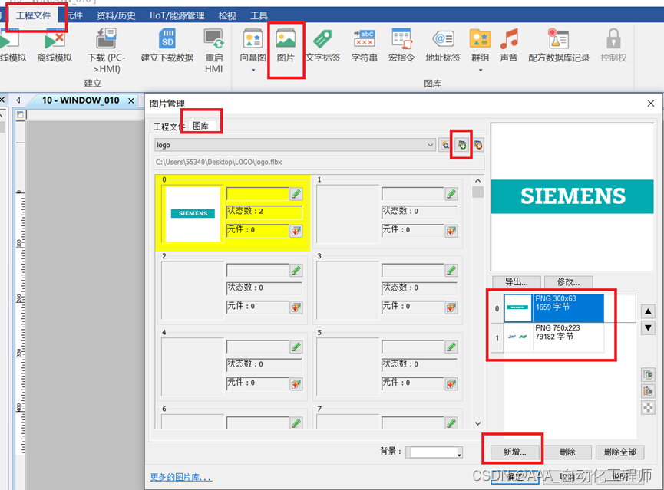The image size is (664, 490).
Task: Click import icon in picture cell 4
Action: tap(296, 384)
